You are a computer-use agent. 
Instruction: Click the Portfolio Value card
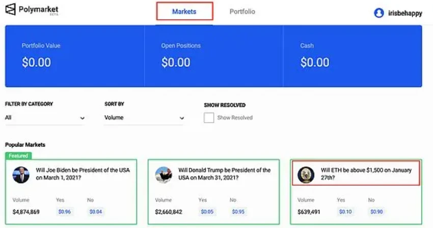click(x=75, y=56)
